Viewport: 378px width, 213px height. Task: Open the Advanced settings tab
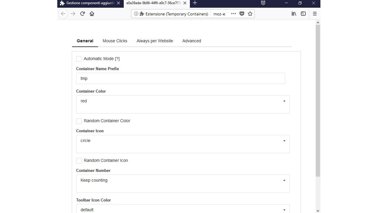point(192,41)
